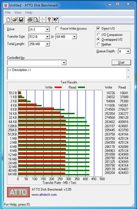Open the File menu

[8, 12]
